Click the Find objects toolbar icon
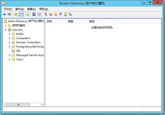 pos(65,14)
